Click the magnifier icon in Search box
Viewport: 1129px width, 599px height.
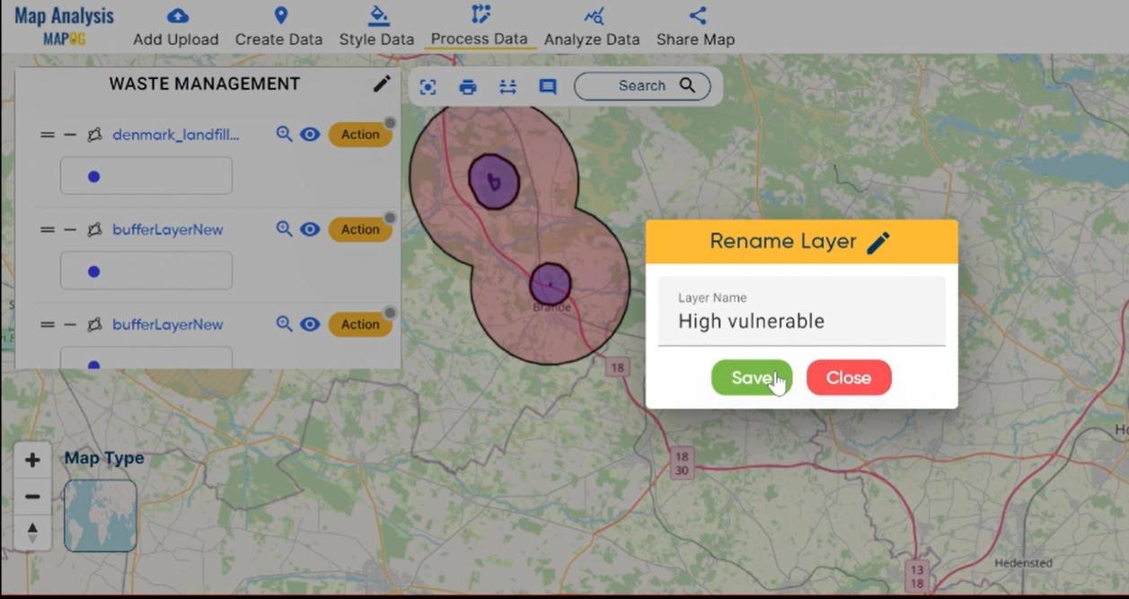pos(687,85)
